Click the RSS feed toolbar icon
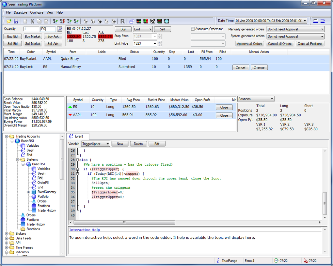The width and height of the screenshot is (333, 266). (152, 21)
